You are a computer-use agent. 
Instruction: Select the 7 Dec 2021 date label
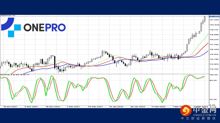click(74, 107)
